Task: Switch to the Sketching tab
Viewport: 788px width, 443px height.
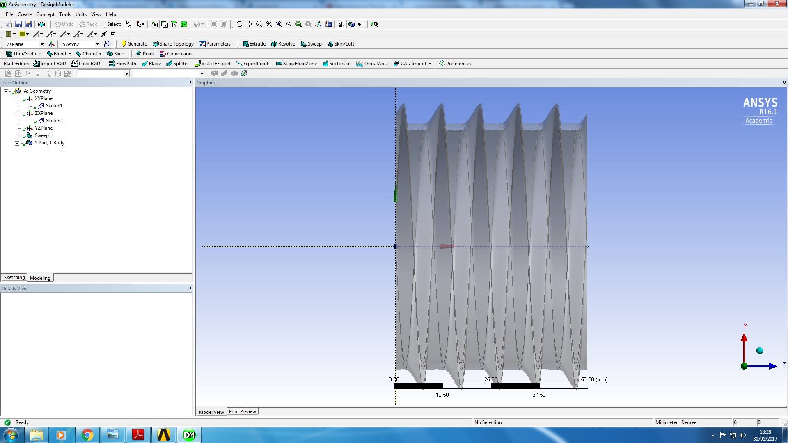Action: [x=14, y=277]
